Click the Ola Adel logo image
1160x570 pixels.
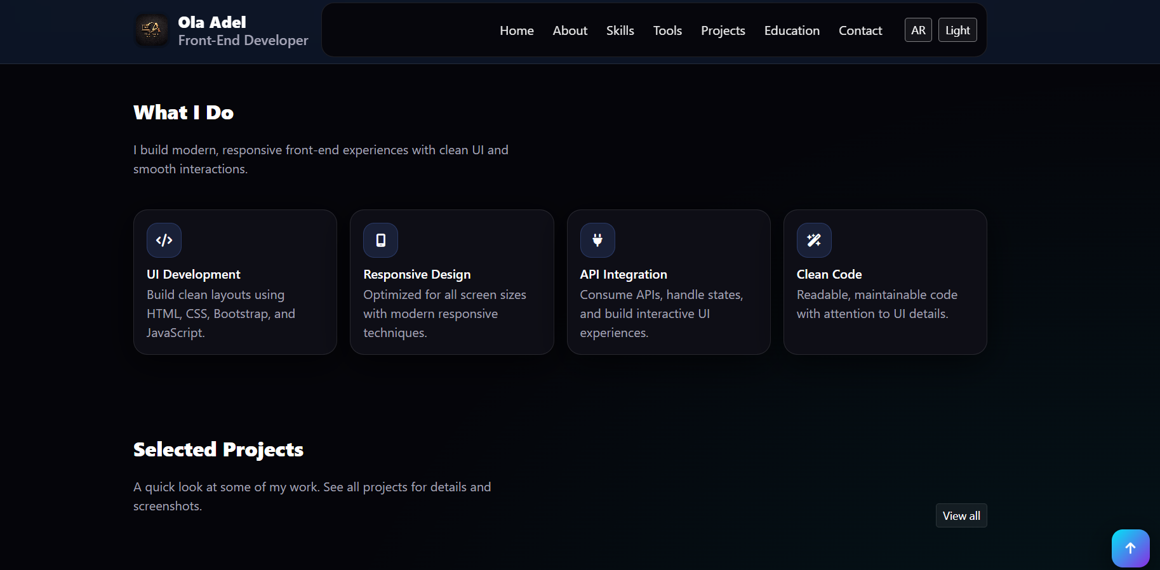[152, 30]
